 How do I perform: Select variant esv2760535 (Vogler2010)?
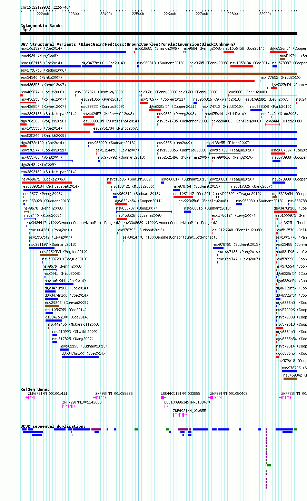coord(64,252)
